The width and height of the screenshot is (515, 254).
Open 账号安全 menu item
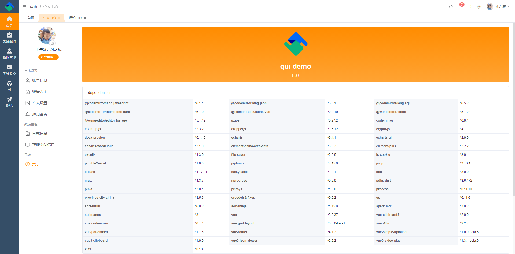click(49, 92)
